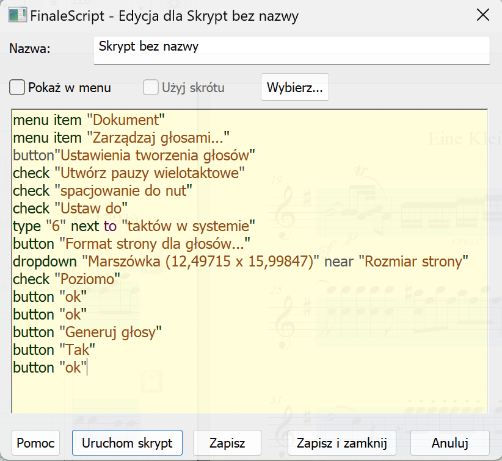Click the line button "Tak"
The image size is (502, 461).
pos(54,350)
